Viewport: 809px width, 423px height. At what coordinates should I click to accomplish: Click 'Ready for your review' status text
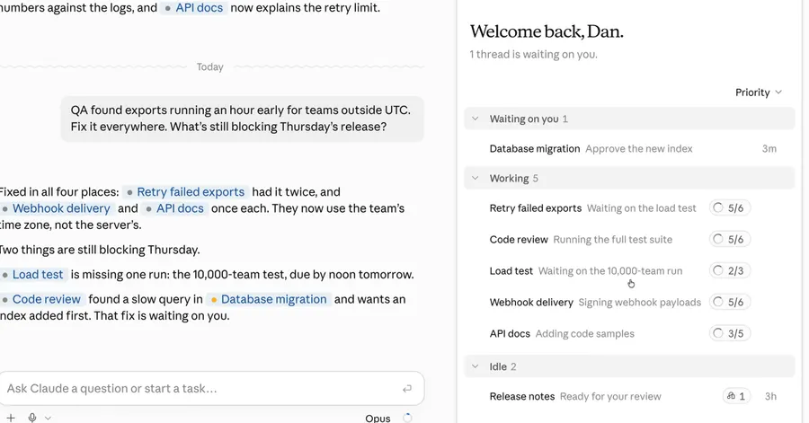click(x=610, y=396)
